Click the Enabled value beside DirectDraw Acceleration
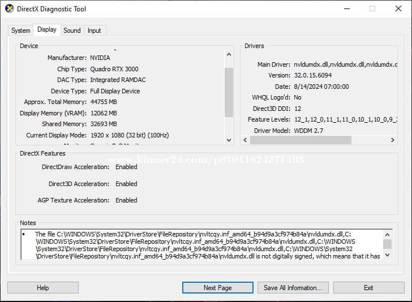This screenshot has width=412, height=302. 126,167
